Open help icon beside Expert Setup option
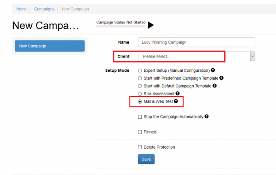The image size is (276, 175). (213, 70)
